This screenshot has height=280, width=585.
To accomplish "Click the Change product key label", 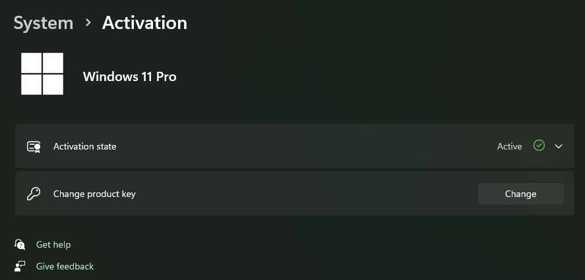I will pos(94,194).
